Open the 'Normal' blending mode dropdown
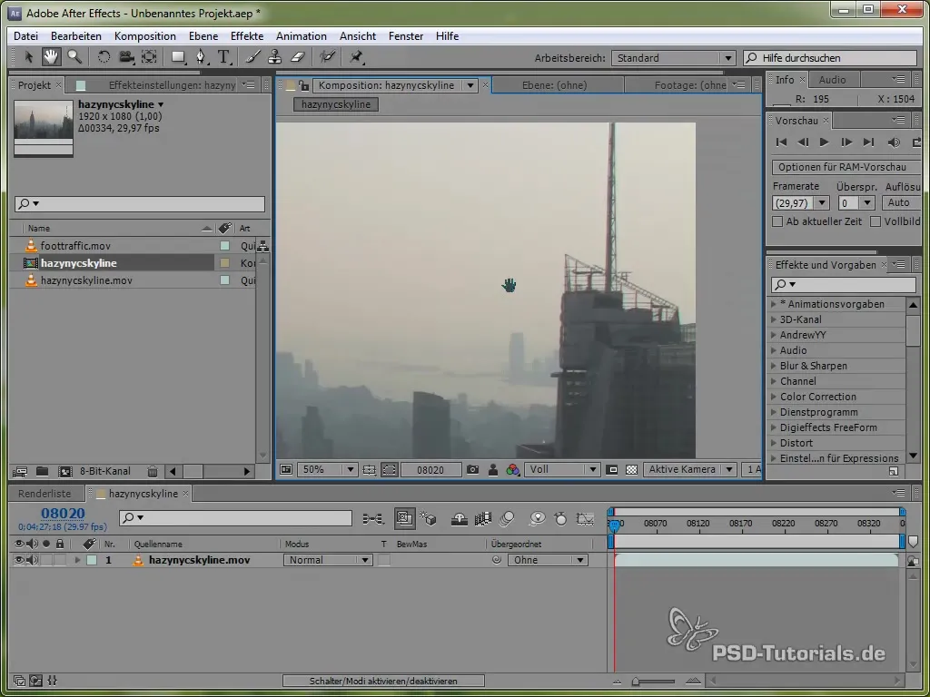Viewport: 930px width, 697px height. pyautogui.click(x=328, y=560)
